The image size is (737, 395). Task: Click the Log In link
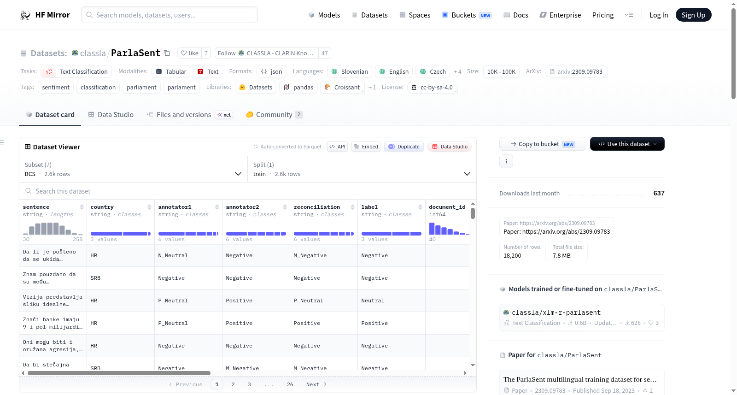[x=659, y=15]
